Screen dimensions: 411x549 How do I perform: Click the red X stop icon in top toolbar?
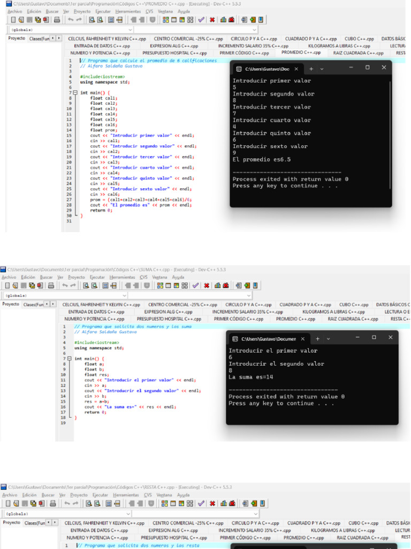point(212,20)
